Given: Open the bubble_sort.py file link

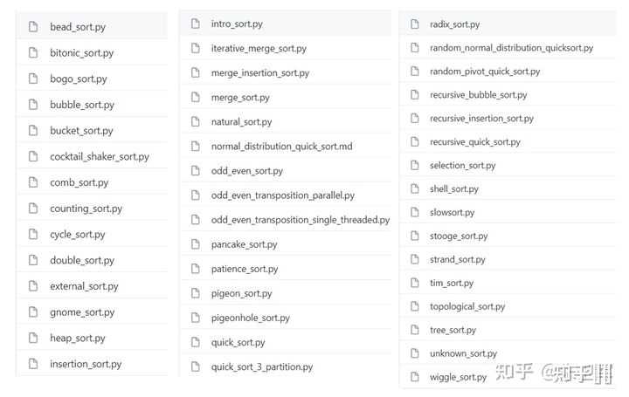Looking at the screenshot, I should [82, 105].
